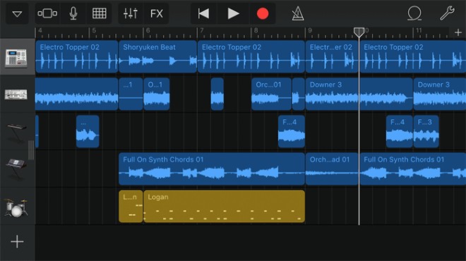This screenshot has height=261, width=466.
Task: Select the Orc...01 region
Action: [271, 94]
